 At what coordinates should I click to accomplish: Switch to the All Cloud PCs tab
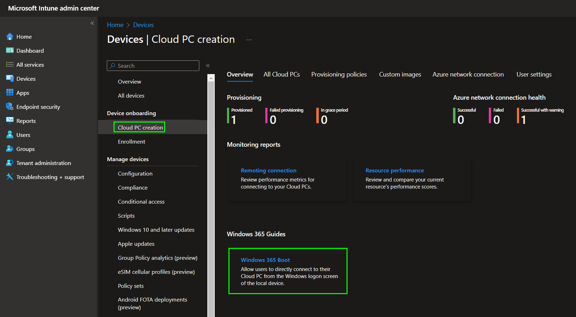[281, 74]
